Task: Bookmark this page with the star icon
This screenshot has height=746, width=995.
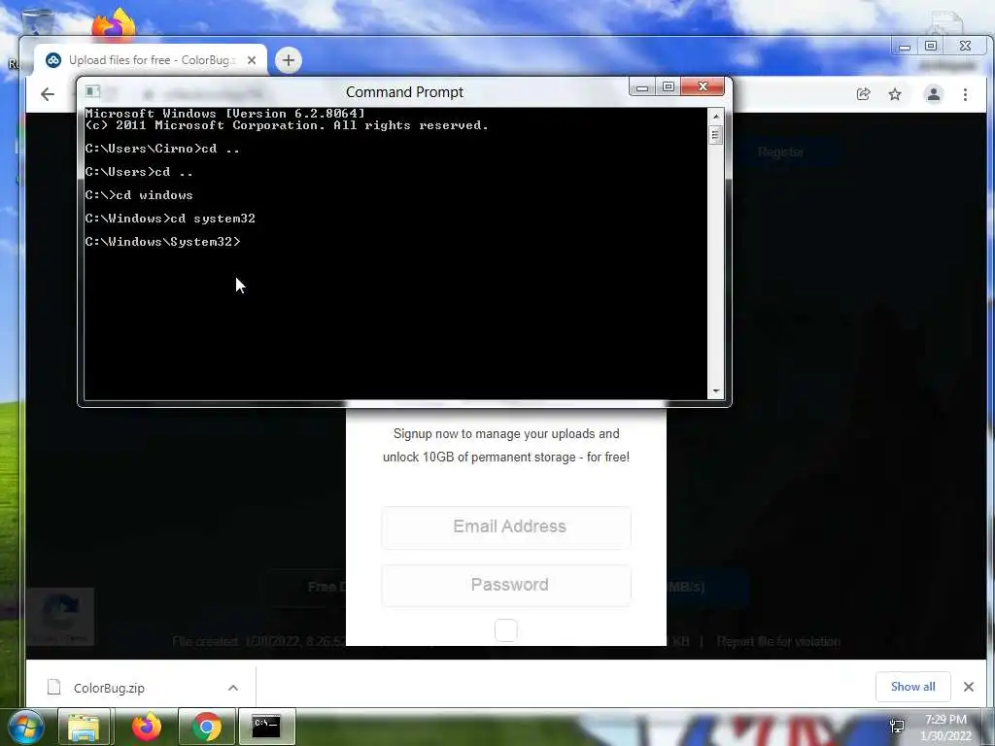Action: [895, 94]
